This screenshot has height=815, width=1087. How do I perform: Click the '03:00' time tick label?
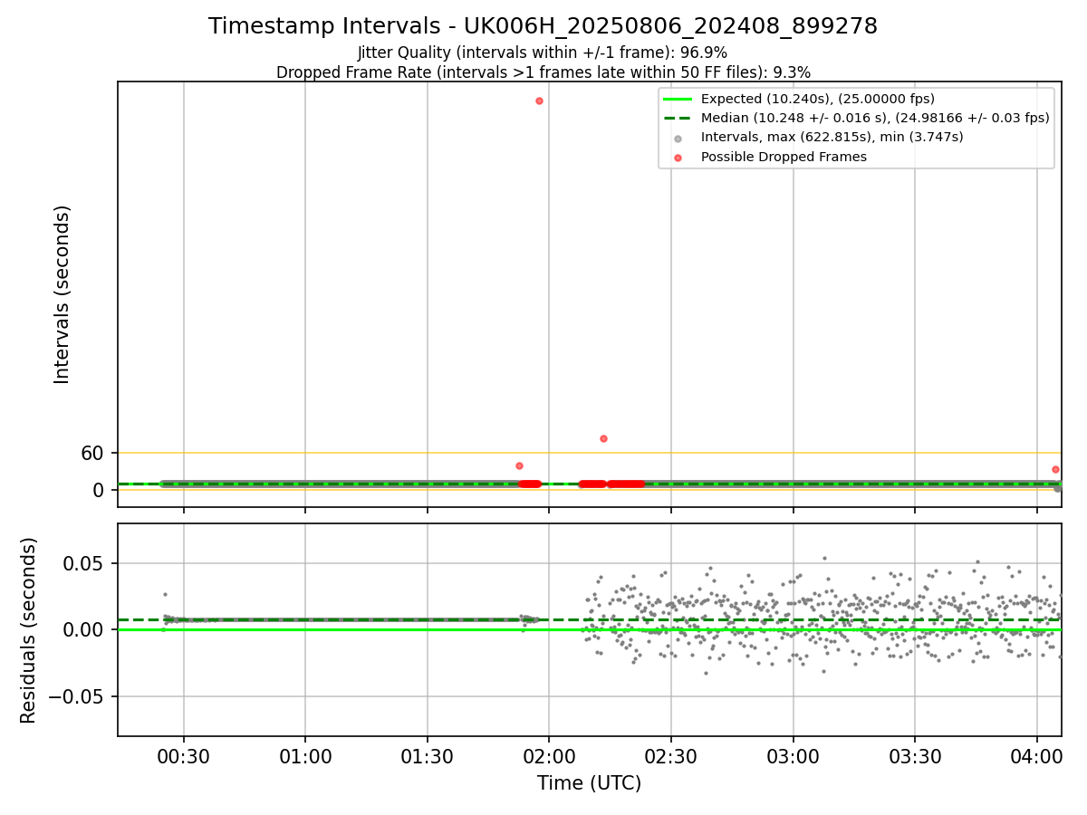pyautogui.click(x=794, y=756)
